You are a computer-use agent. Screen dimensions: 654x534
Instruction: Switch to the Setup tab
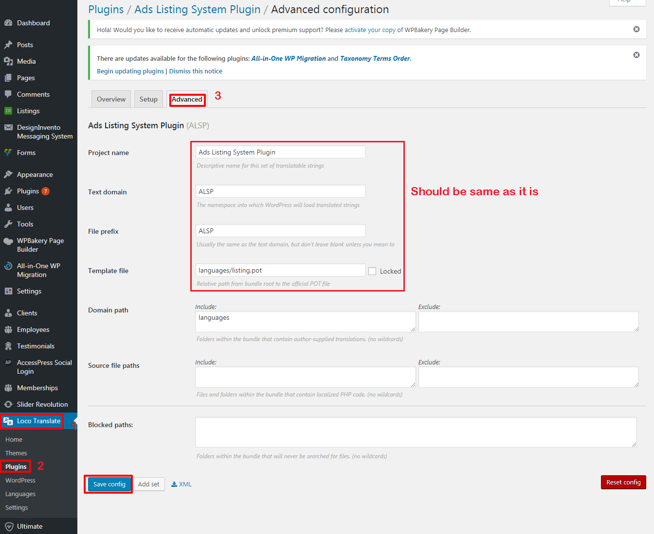(x=148, y=99)
